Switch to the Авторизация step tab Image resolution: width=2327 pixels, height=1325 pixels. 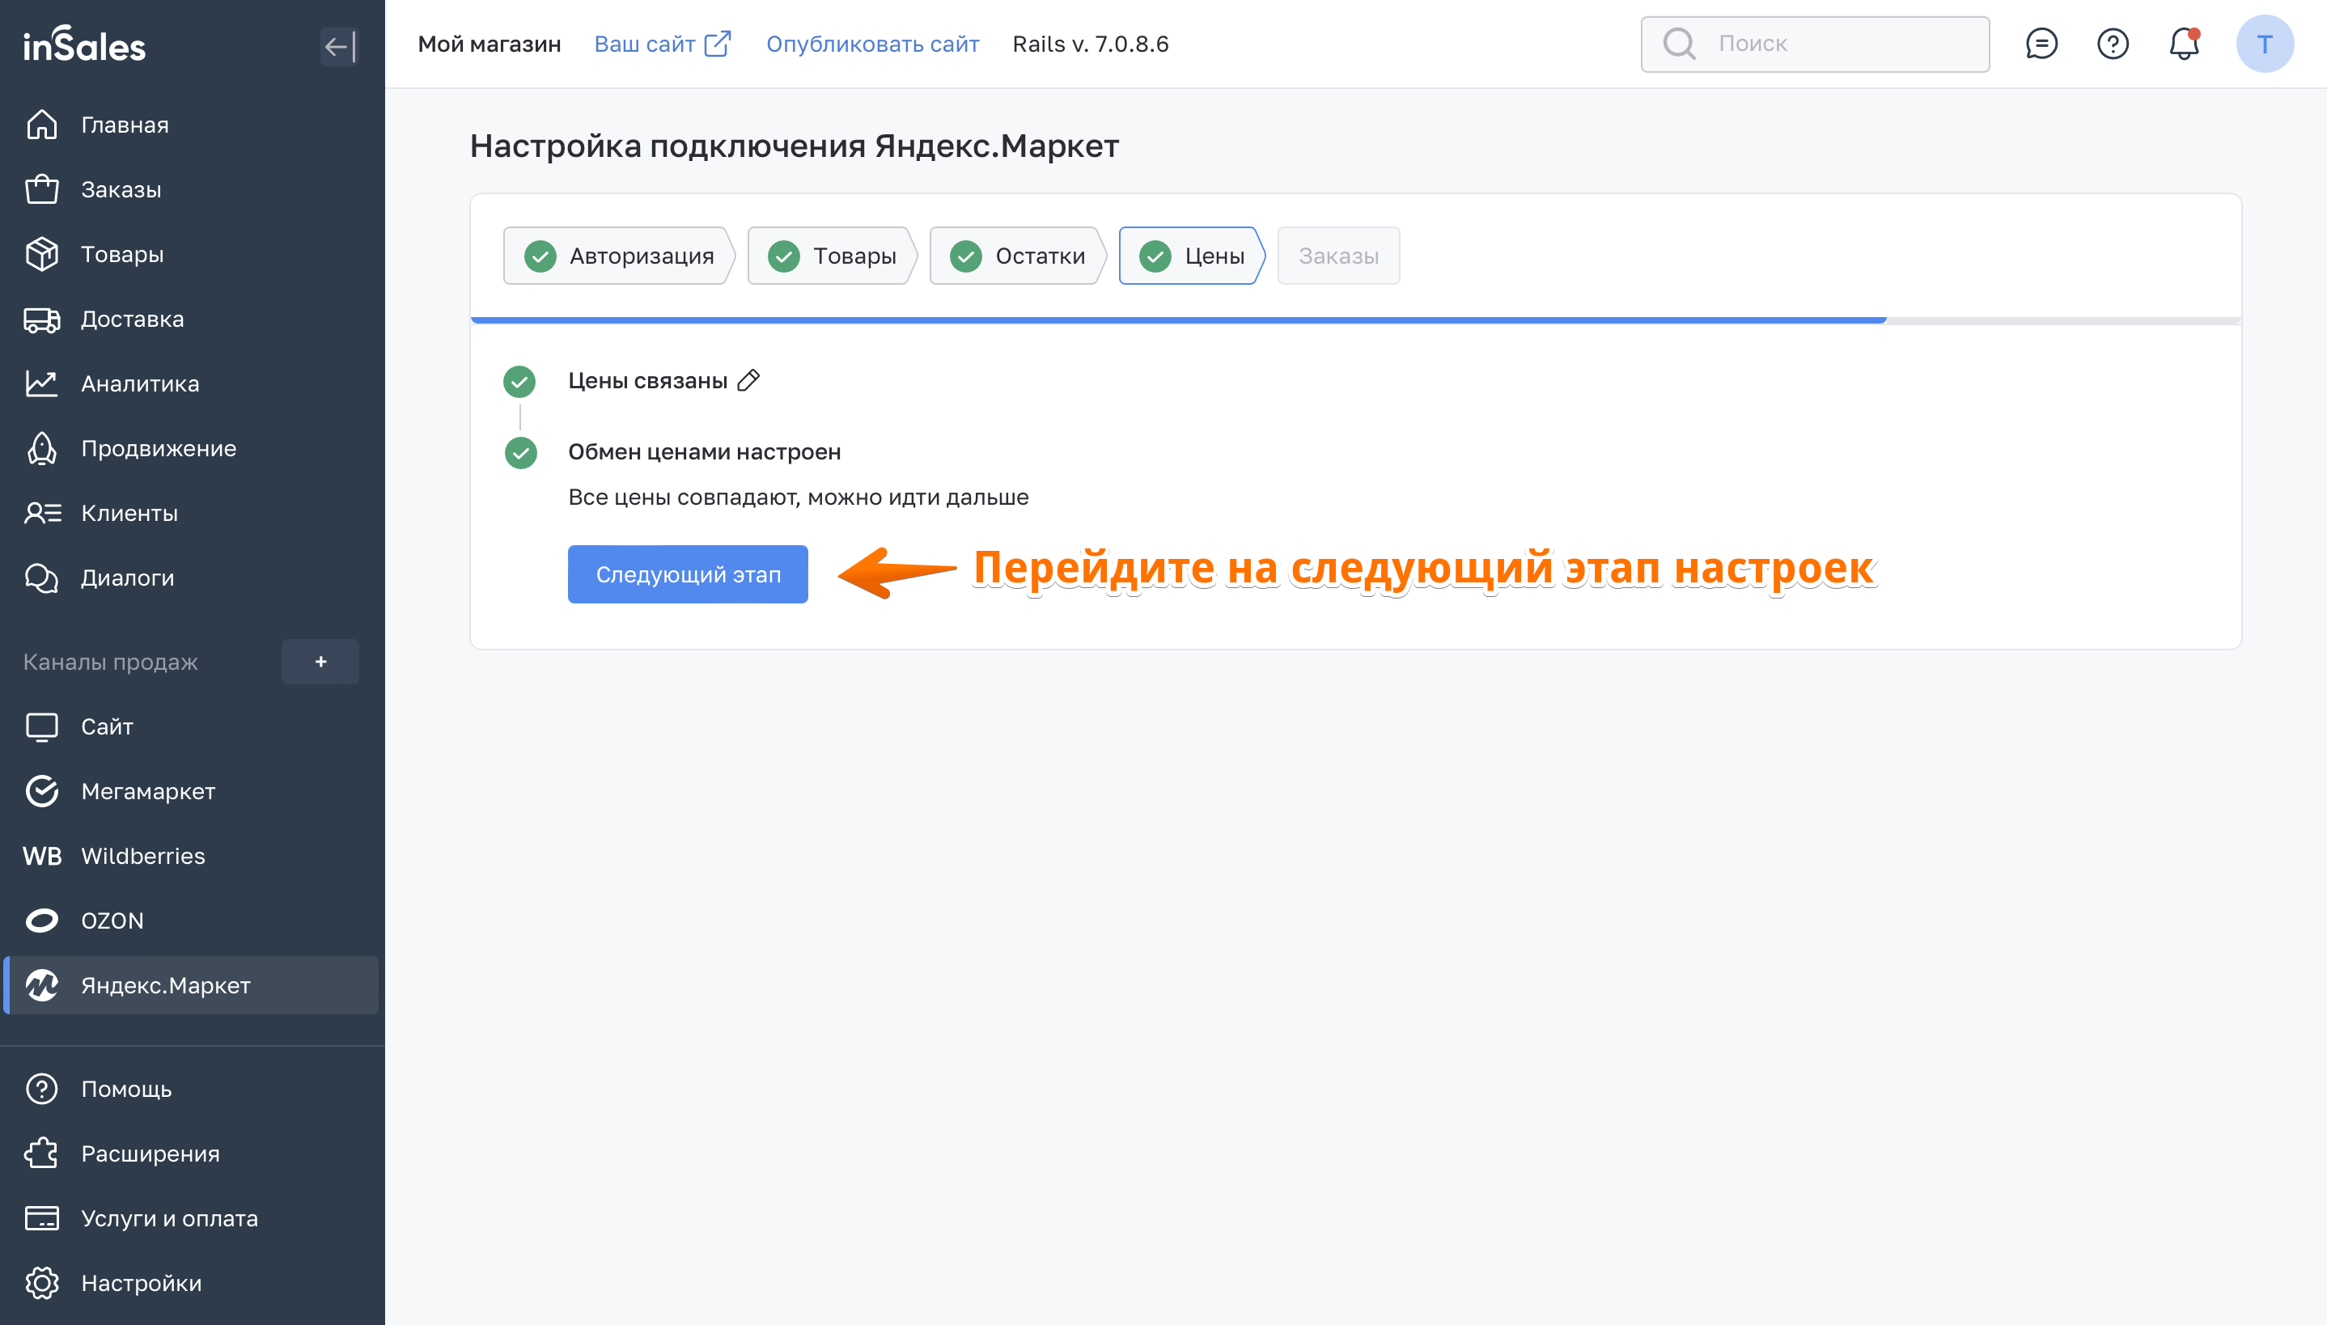(x=620, y=256)
